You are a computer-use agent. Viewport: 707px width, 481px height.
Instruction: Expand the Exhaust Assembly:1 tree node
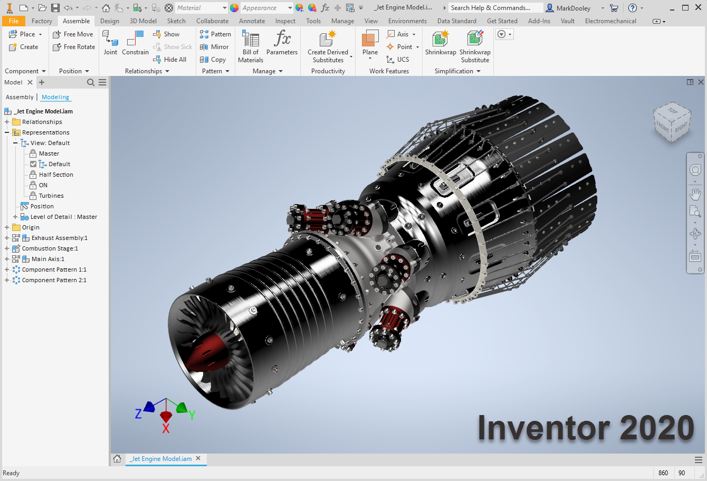tap(7, 238)
